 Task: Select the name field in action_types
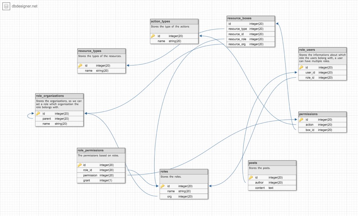click(174, 41)
